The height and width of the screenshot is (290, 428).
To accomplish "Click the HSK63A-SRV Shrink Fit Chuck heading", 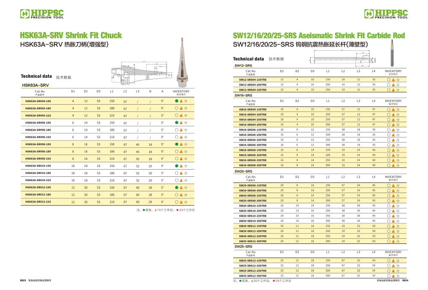I will click(x=71, y=35).
